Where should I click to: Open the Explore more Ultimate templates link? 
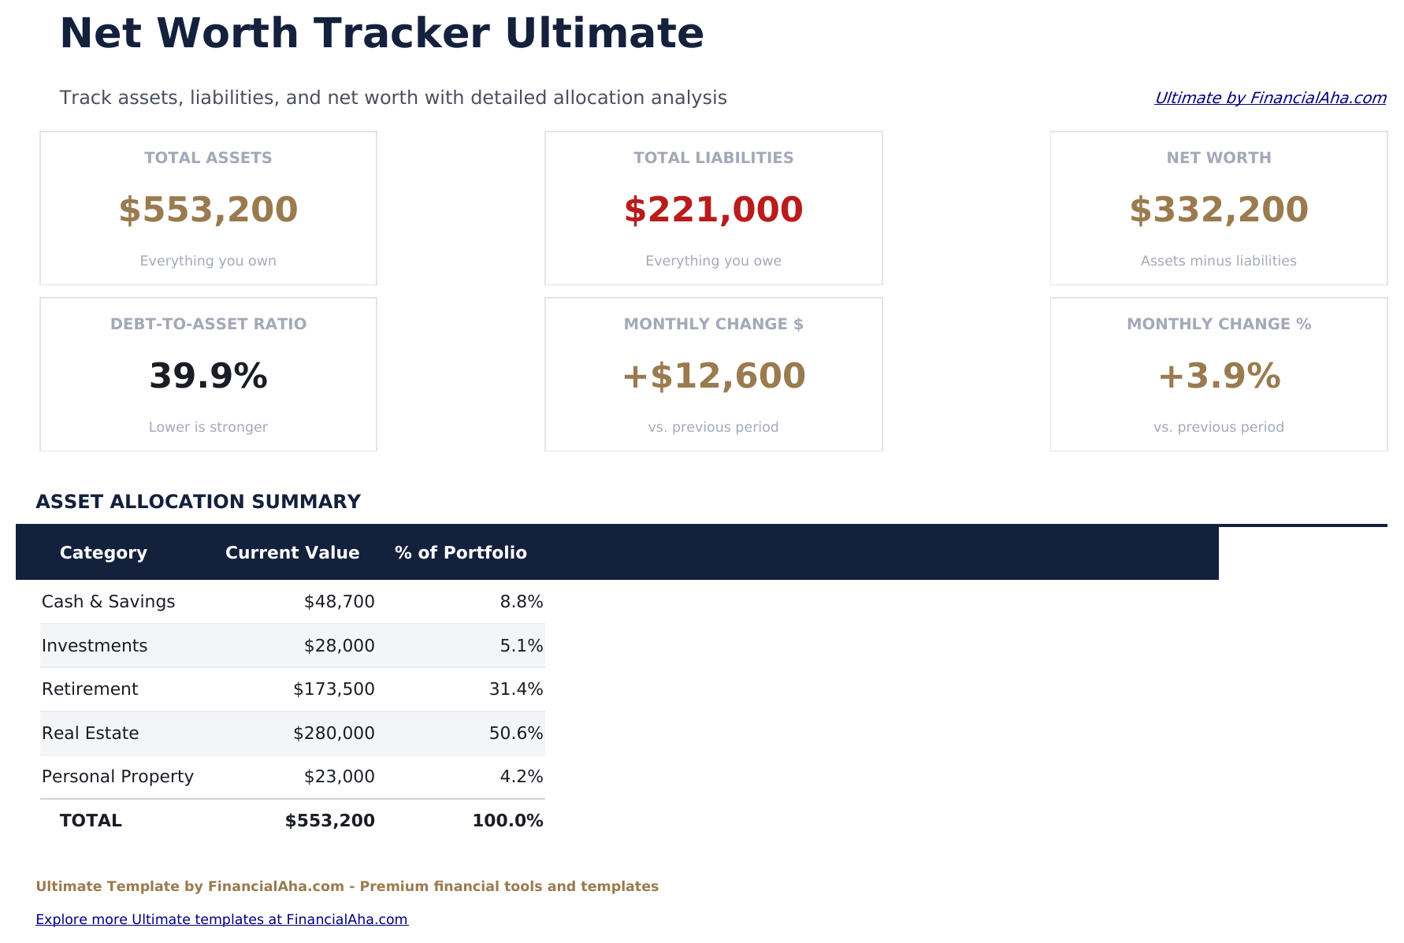pyautogui.click(x=223, y=919)
